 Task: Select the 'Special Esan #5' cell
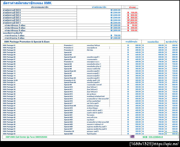(x=70, y=106)
